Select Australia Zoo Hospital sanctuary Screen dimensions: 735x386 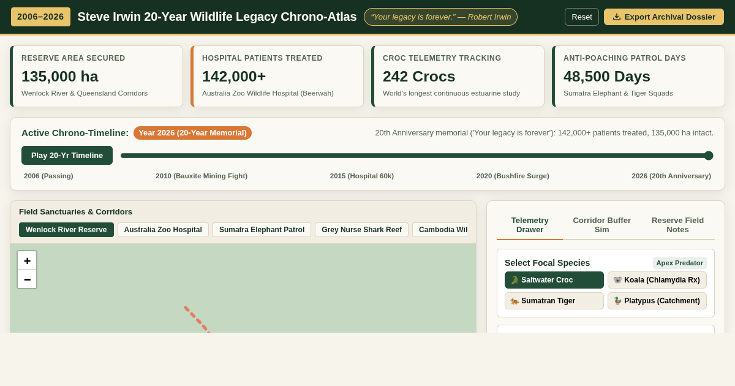coord(163,230)
